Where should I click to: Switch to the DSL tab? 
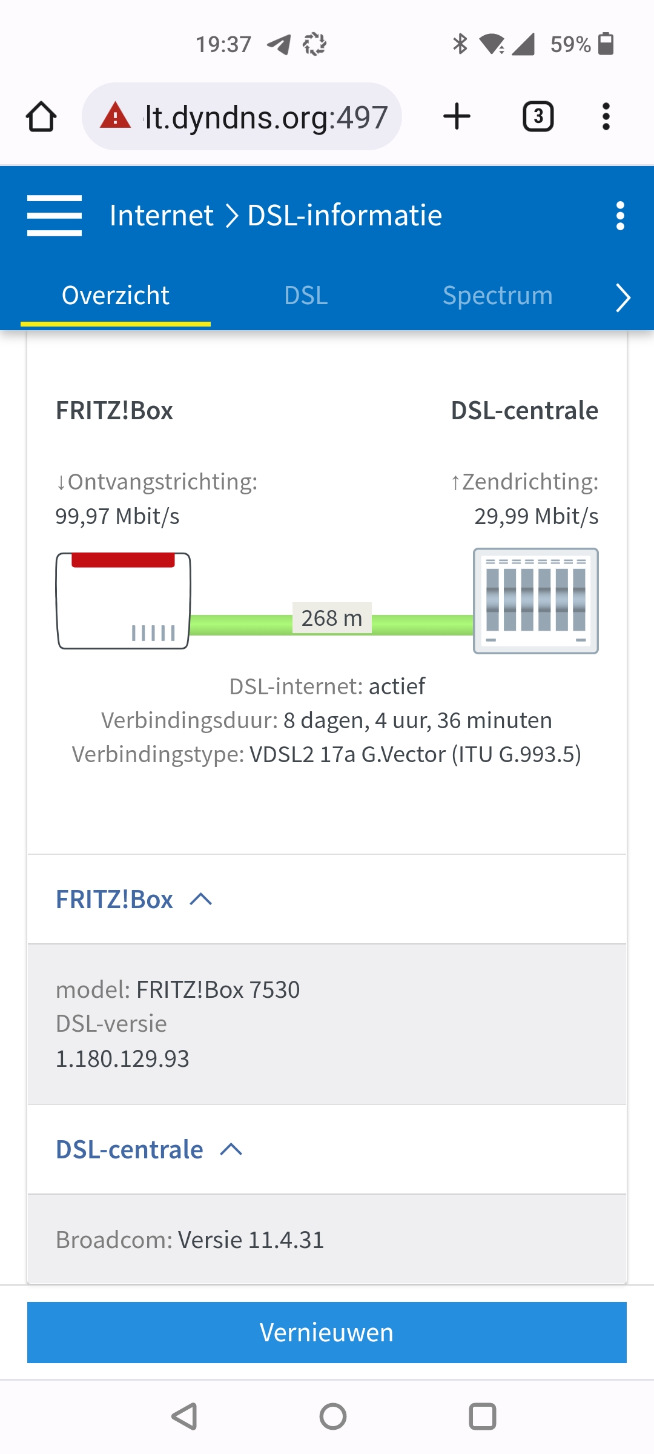coord(306,296)
